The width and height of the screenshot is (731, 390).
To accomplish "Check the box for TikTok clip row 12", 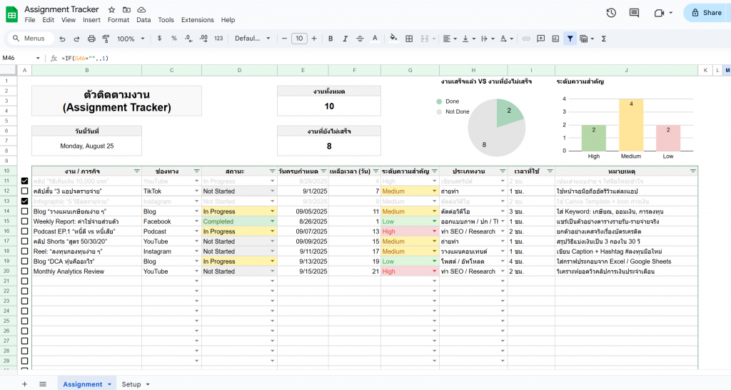I will pyautogui.click(x=25, y=191).
